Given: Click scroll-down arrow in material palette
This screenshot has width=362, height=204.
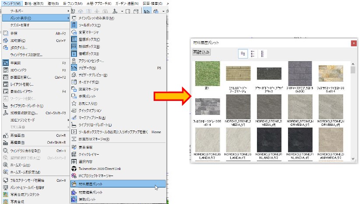Looking at the screenshot, I should pyautogui.click(x=353, y=159).
